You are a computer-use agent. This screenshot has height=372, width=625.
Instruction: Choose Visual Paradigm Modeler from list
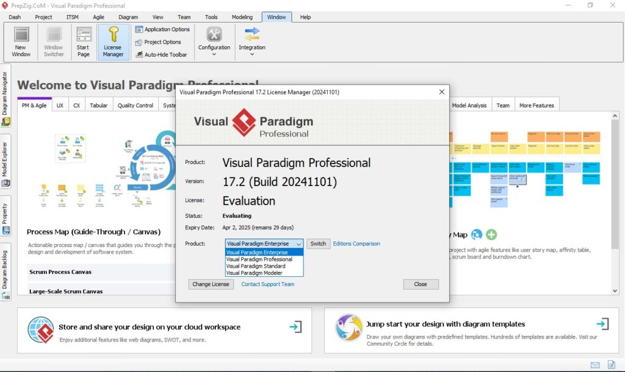point(264,273)
